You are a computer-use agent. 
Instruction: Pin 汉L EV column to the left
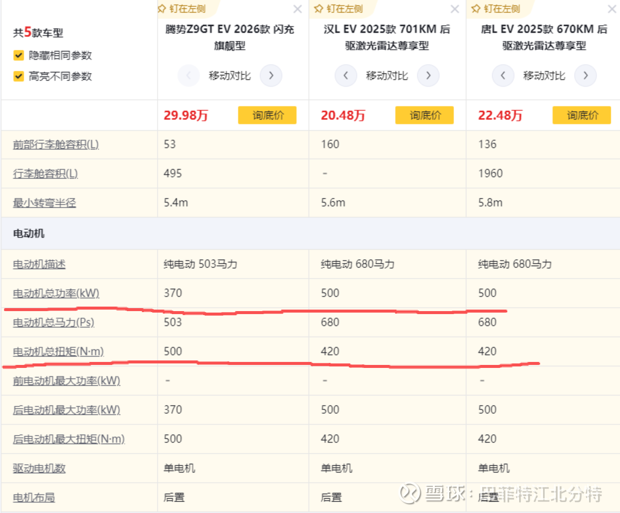tap(338, 9)
